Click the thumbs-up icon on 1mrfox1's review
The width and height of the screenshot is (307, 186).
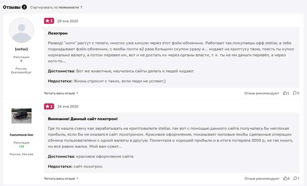coord(285,93)
